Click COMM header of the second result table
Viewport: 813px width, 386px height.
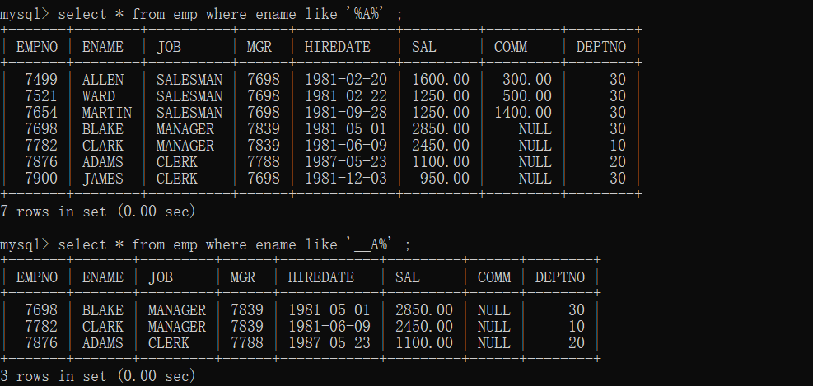pos(494,277)
